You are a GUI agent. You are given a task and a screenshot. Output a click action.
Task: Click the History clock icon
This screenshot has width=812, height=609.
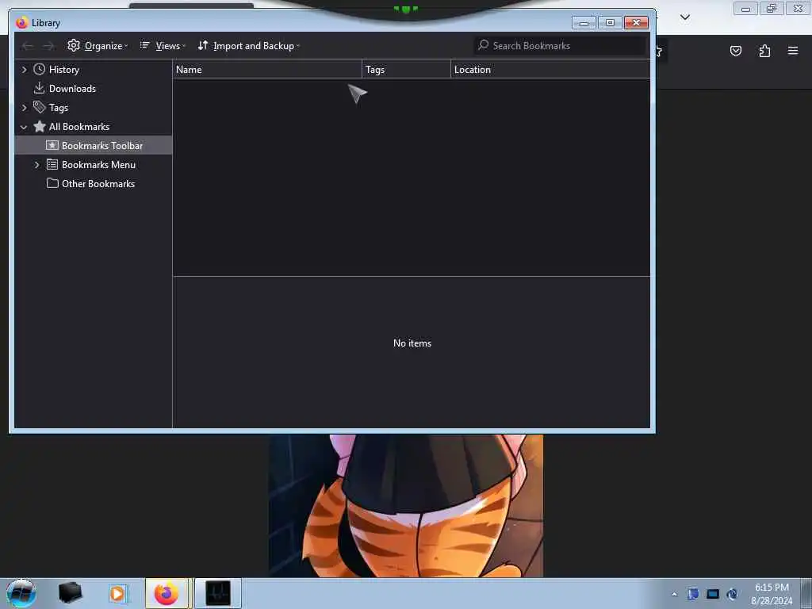[40, 70]
